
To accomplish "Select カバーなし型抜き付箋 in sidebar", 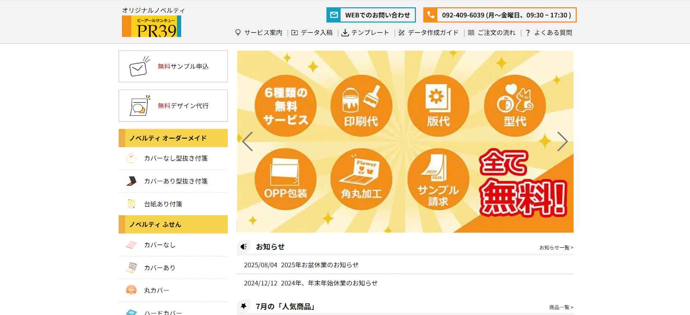I will (176, 158).
